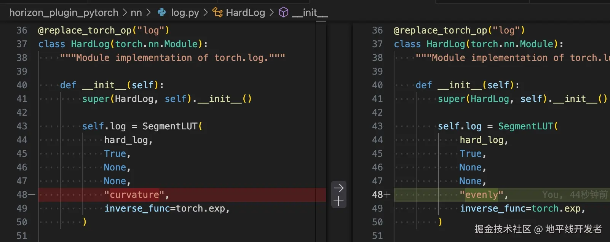Image resolution: width=610 pixels, height=242 pixels.
Task: Expand chevron between log.py and HardLog
Action: click(x=206, y=13)
